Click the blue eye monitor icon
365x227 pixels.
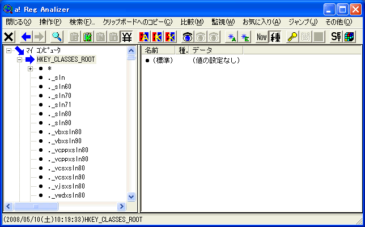(187, 37)
